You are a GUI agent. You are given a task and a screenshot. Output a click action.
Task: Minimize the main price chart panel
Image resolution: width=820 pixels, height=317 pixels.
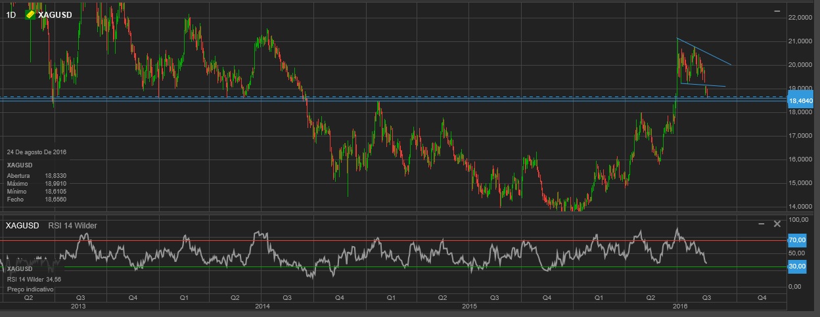777,12
